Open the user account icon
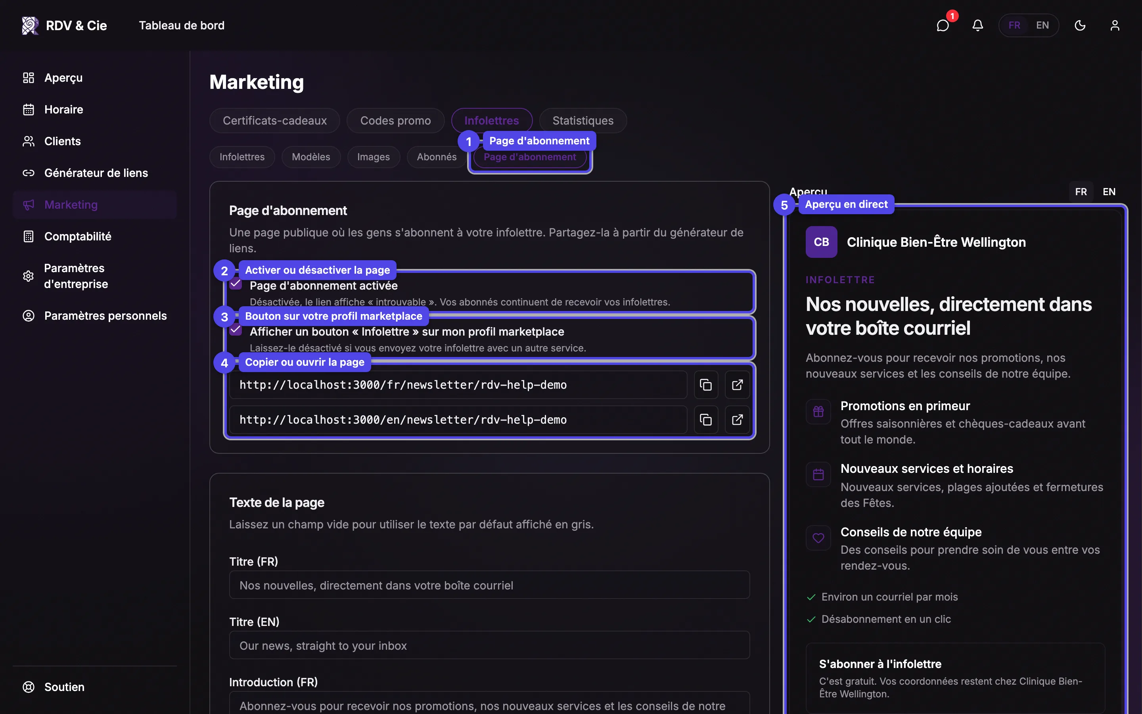 [x=1115, y=25]
